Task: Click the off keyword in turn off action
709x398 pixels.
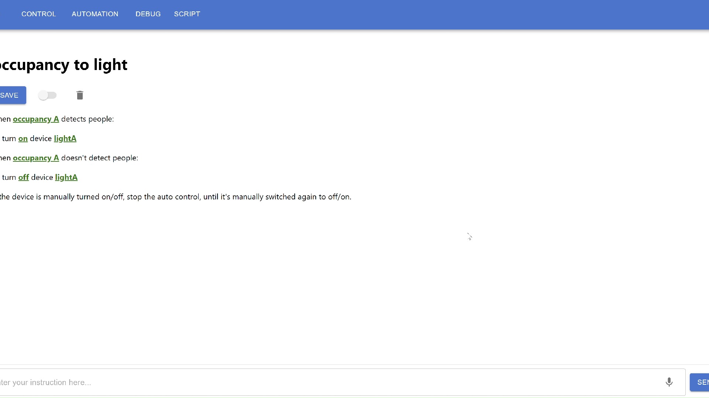Action: click(x=23, y=177)
